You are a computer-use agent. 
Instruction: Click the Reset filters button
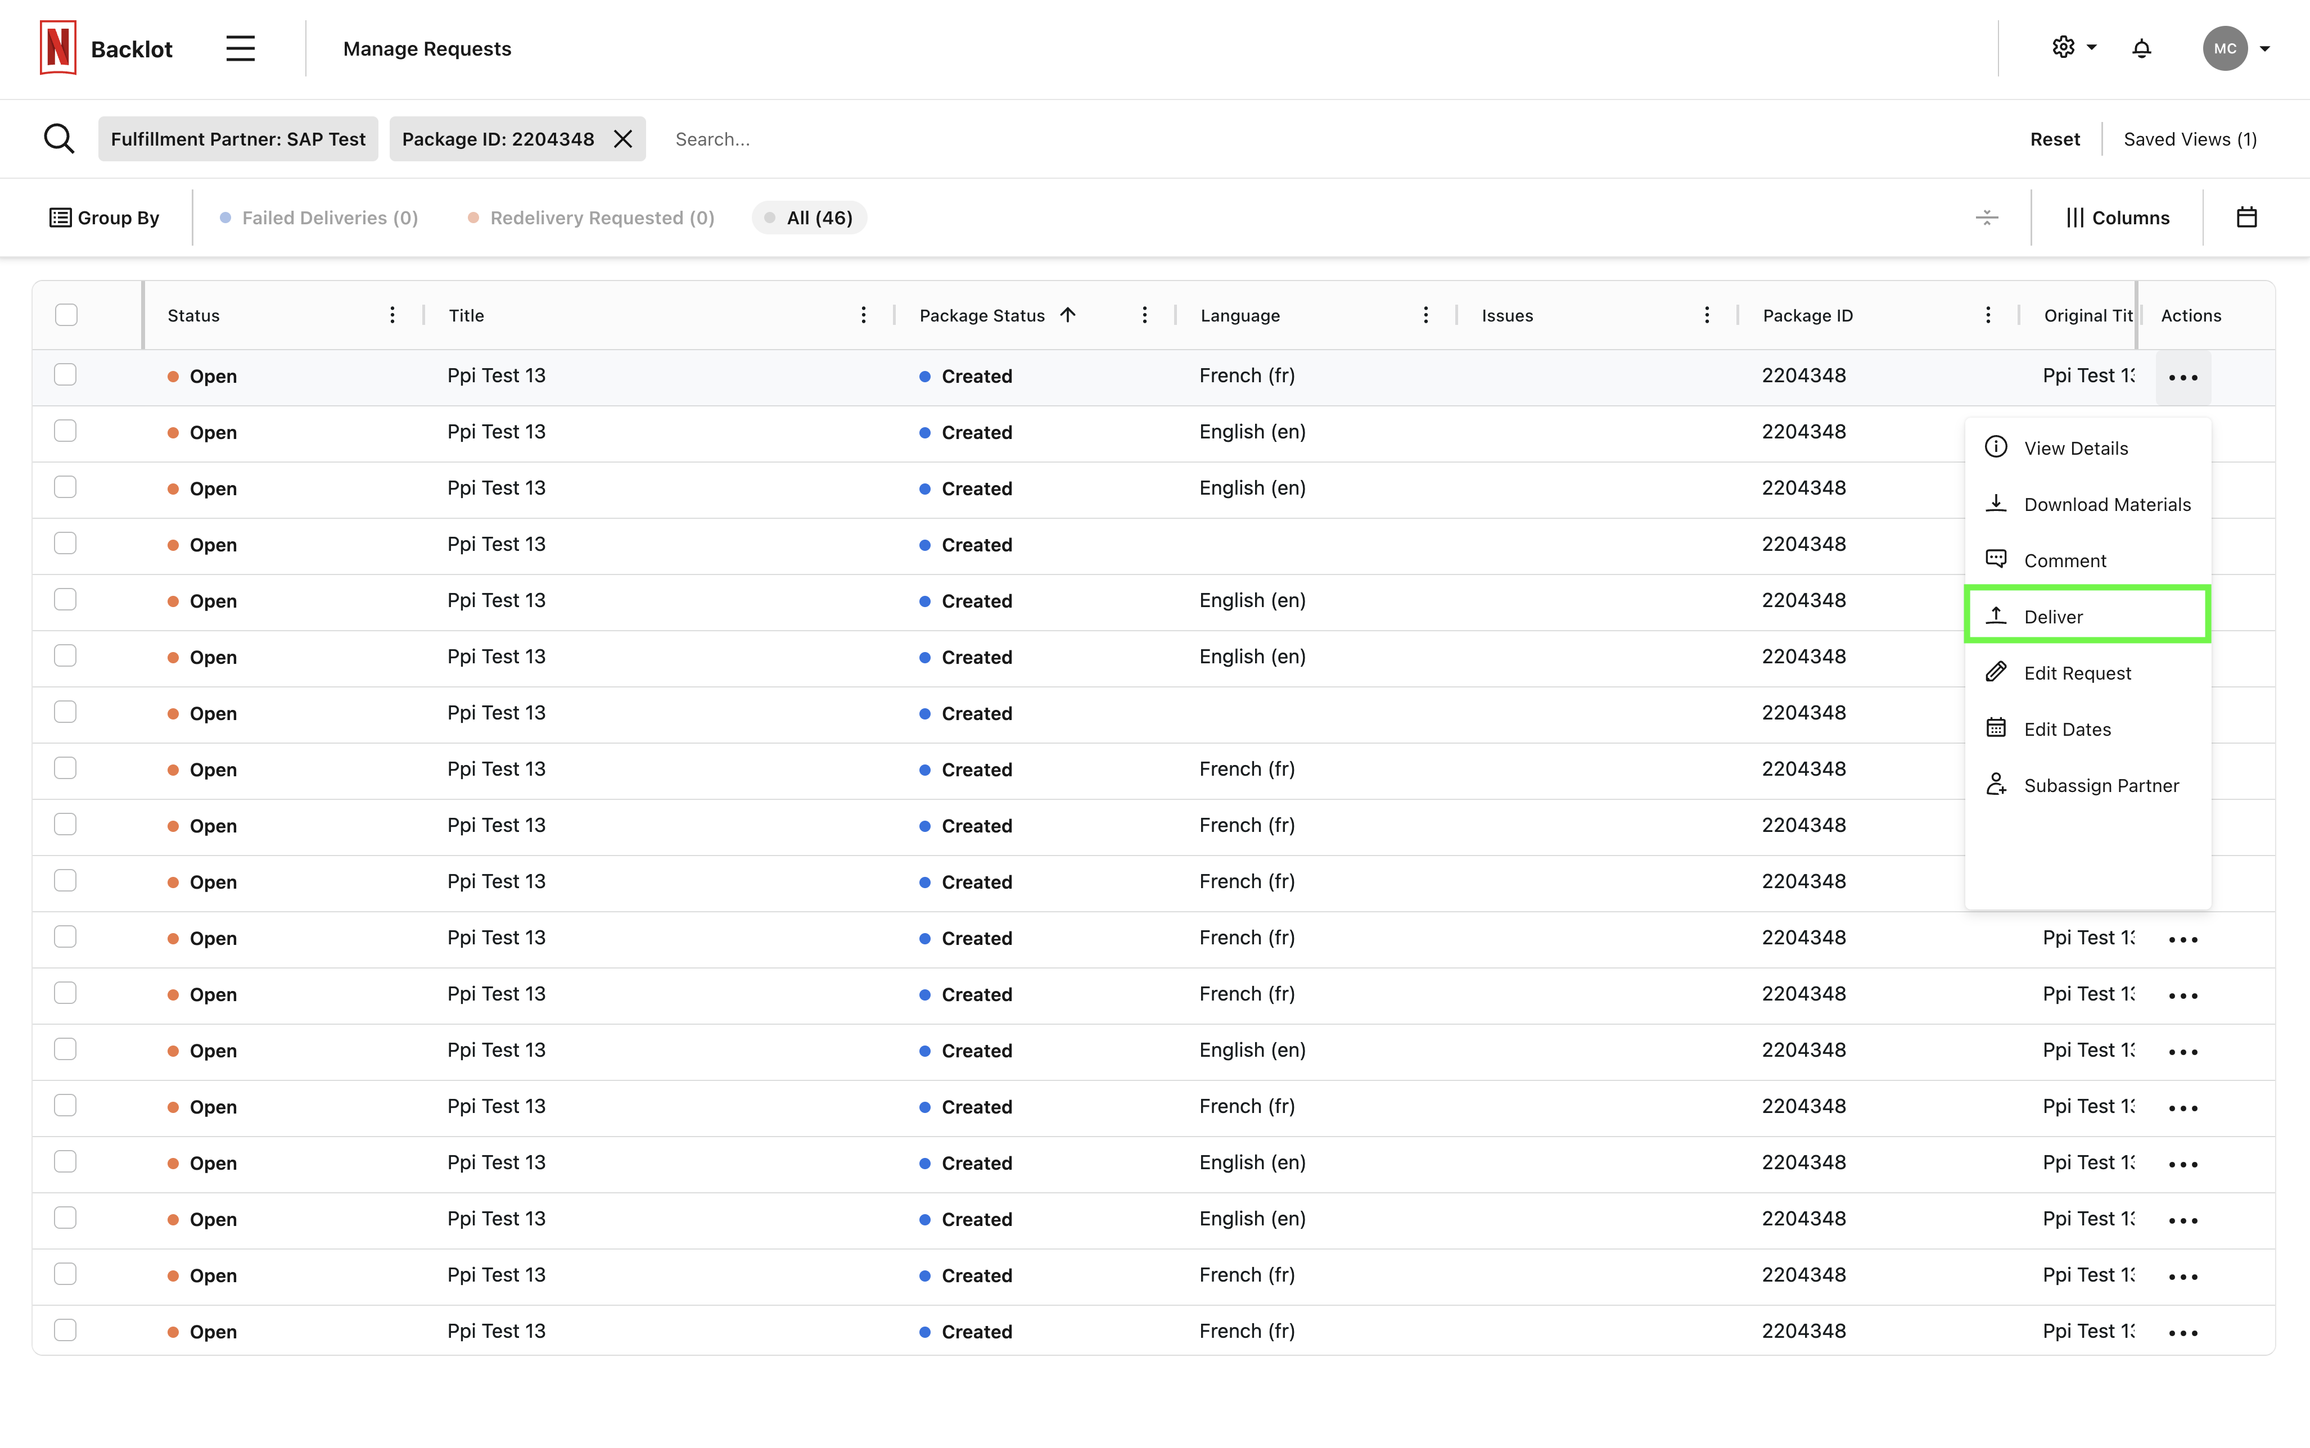[x=2054, y=139]
